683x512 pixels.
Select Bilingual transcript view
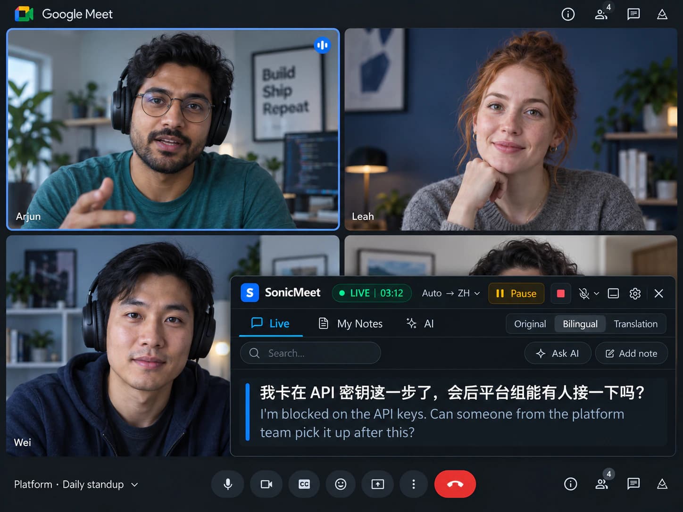(x=580, y=324)
